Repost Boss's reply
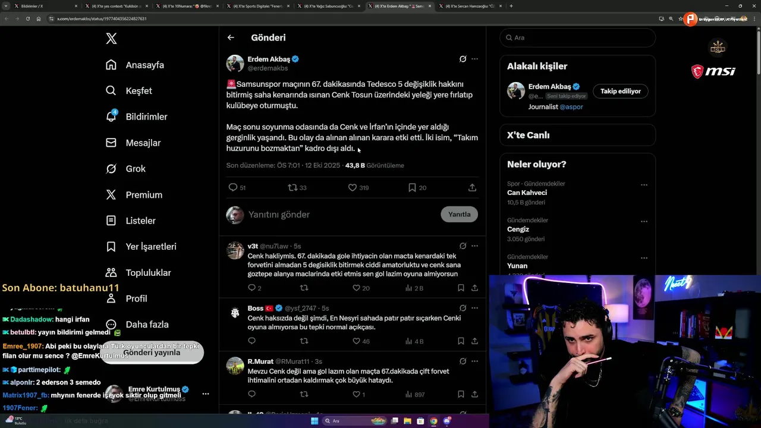The height and width of the screenshot is (428, 761). click(304, 341)
